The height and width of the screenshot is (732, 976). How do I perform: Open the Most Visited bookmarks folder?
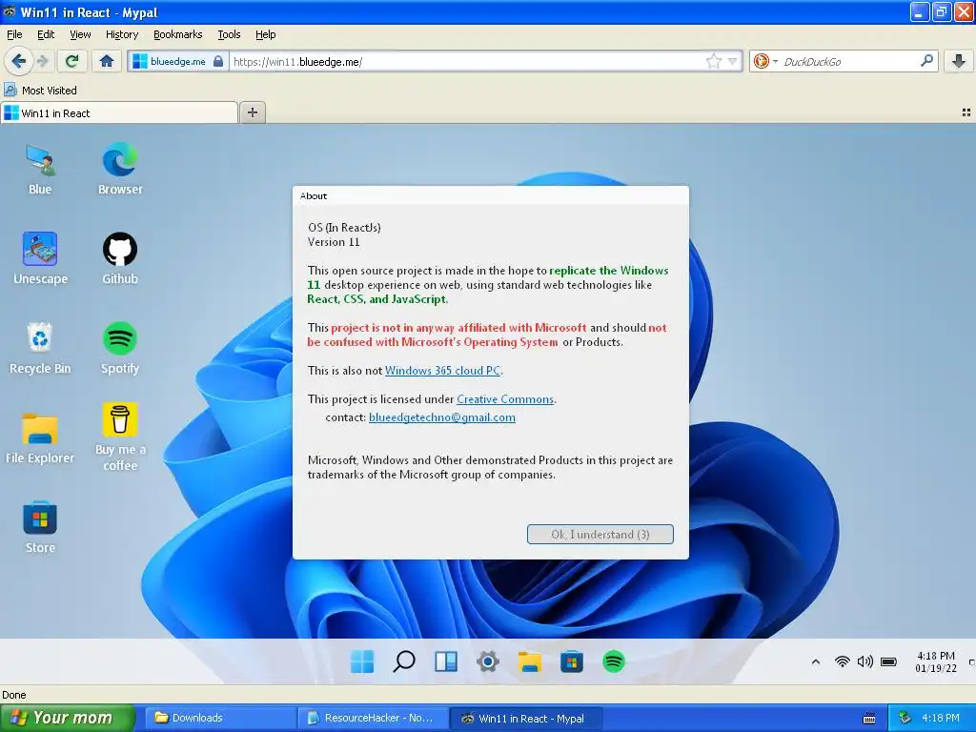tap(40, 91)
